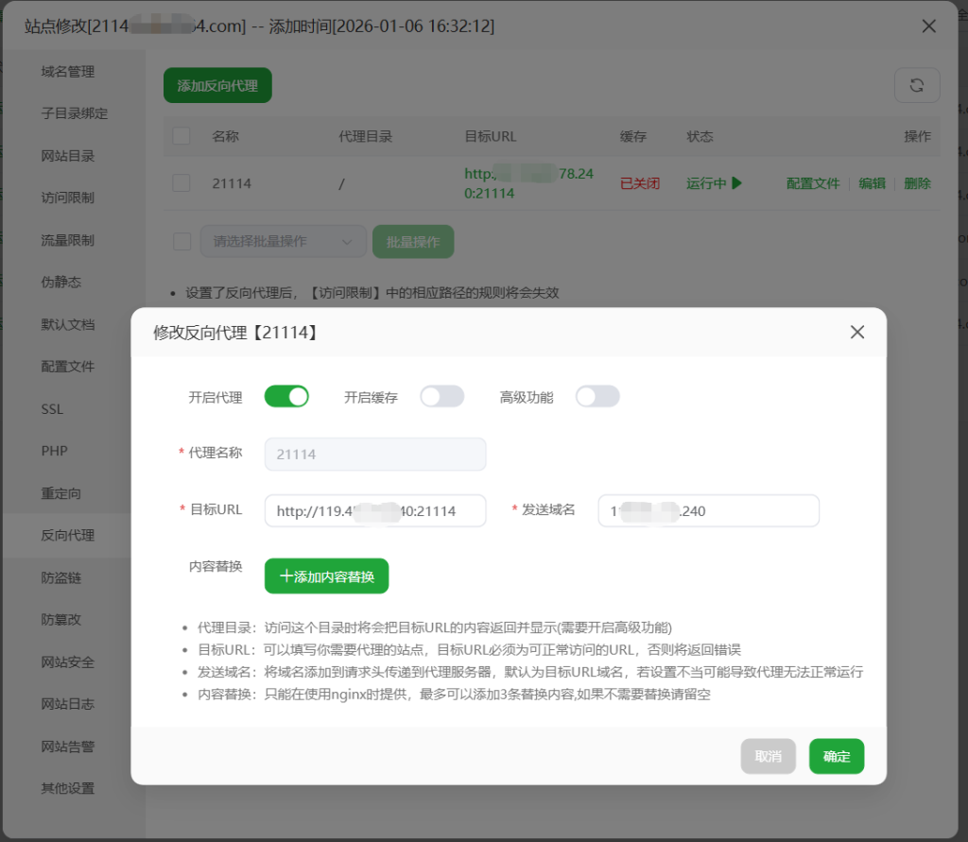
Task: Tick the select-all checkbox in table header
Action: (x=181, y=136)
